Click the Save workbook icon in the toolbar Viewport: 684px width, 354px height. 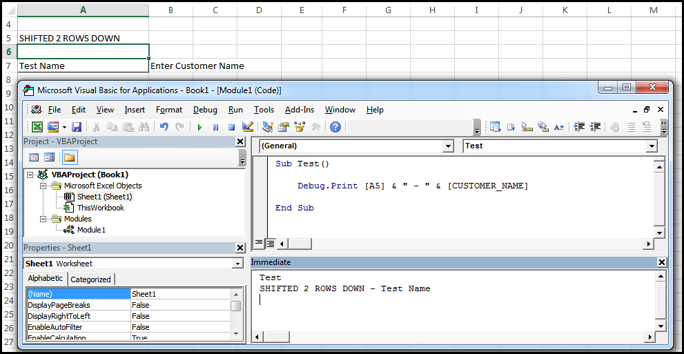point(77,127)
